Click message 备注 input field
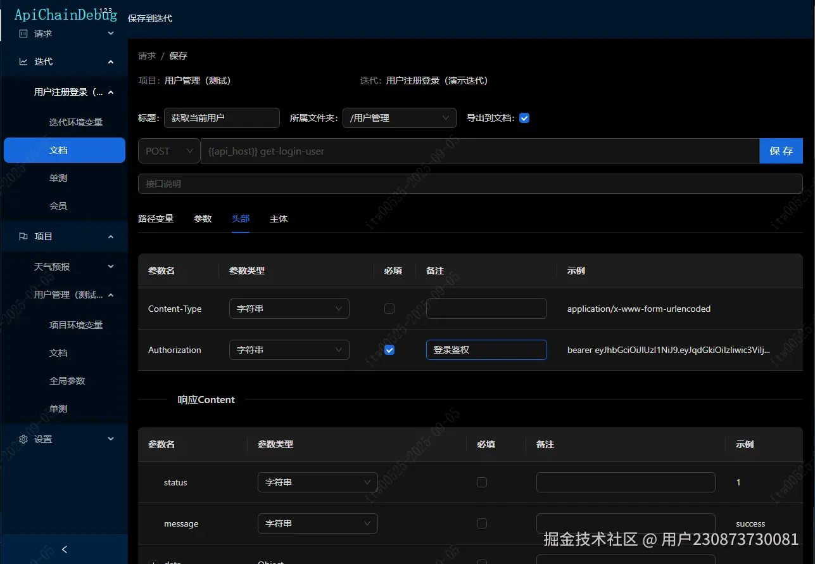Screen dimensions: 815x564 [x=626, y=523]
